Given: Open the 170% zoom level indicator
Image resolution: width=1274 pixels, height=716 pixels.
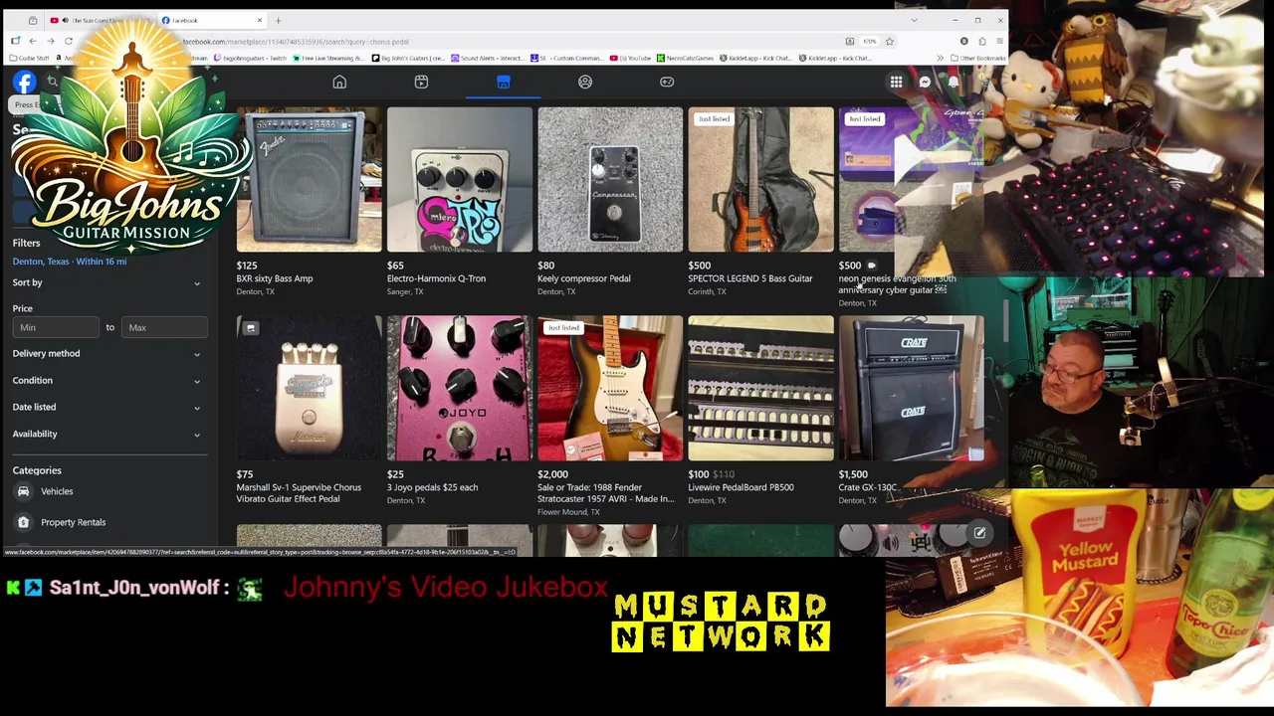Looking at the screenshot, I should [869, 41].
